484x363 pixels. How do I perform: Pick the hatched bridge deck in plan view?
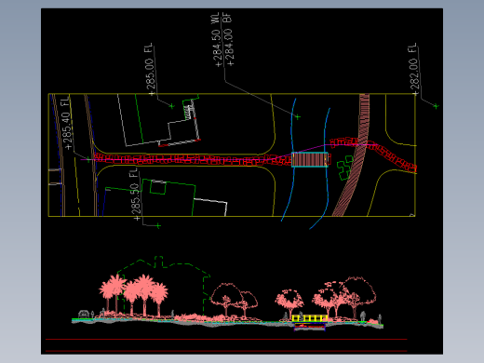tap(310, 159)
